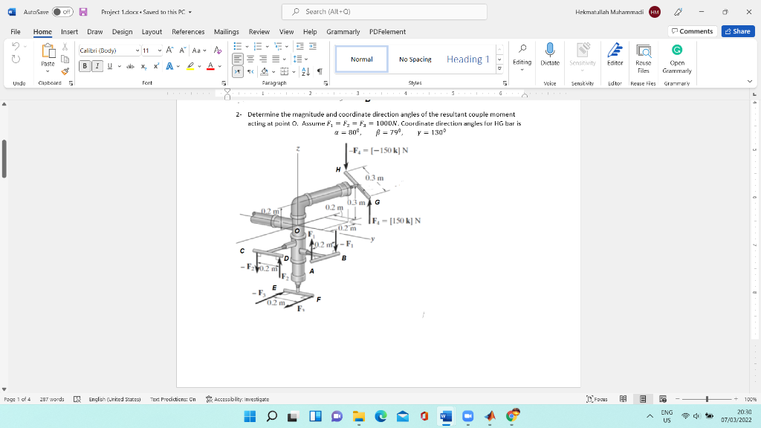The width and height of the screenshot is (761, 428).
Task: Click the Share button
Action: 737,31
